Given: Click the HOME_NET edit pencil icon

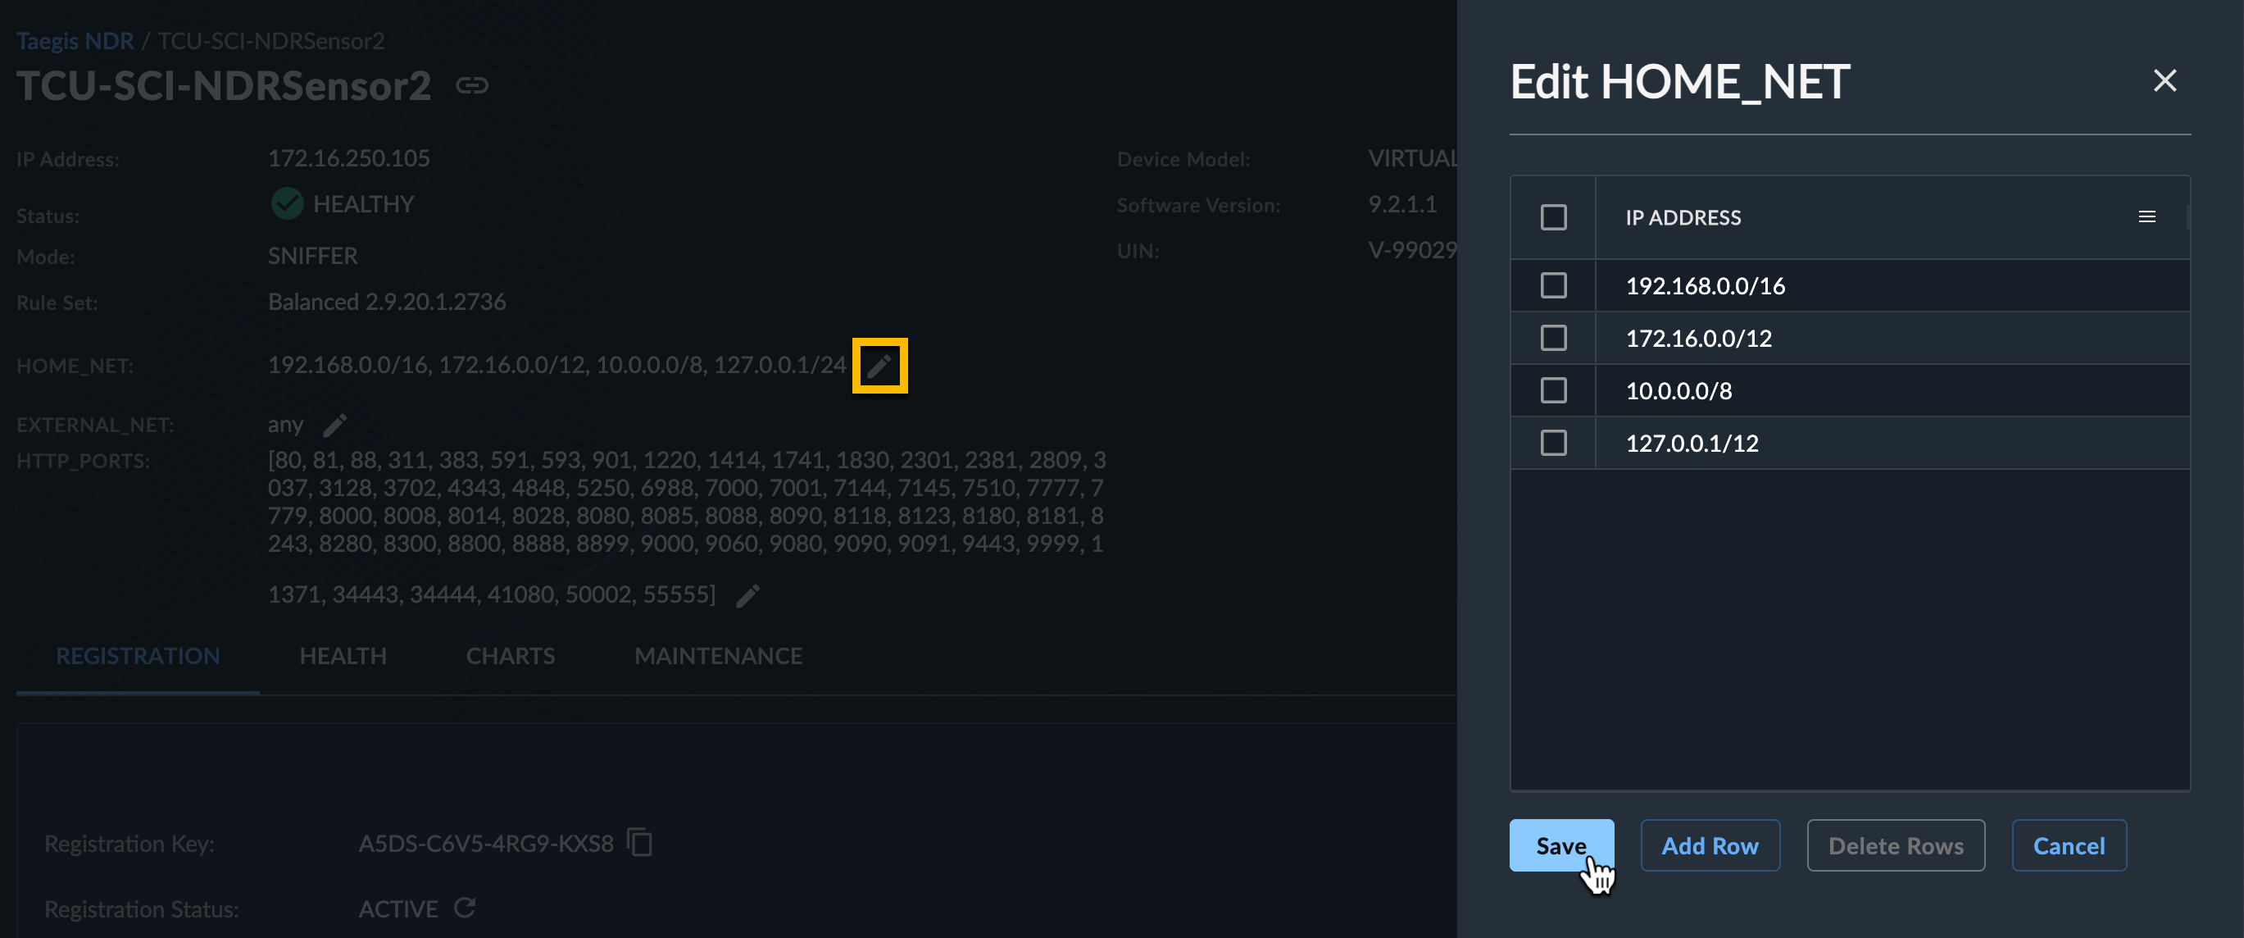Looking at the screenshot, I should click(879, 365).
